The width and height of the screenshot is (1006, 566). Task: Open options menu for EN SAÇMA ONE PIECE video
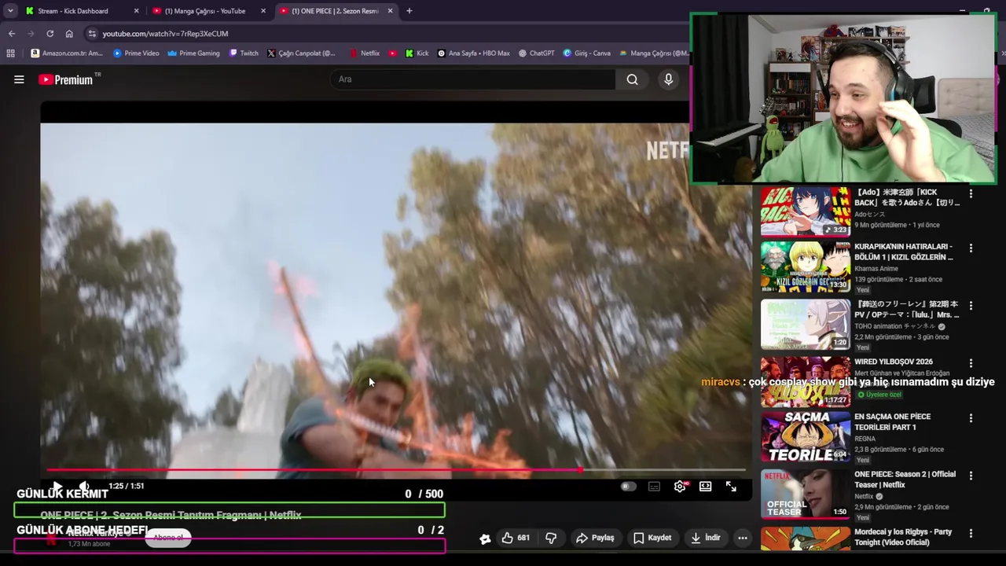[971, 419]
